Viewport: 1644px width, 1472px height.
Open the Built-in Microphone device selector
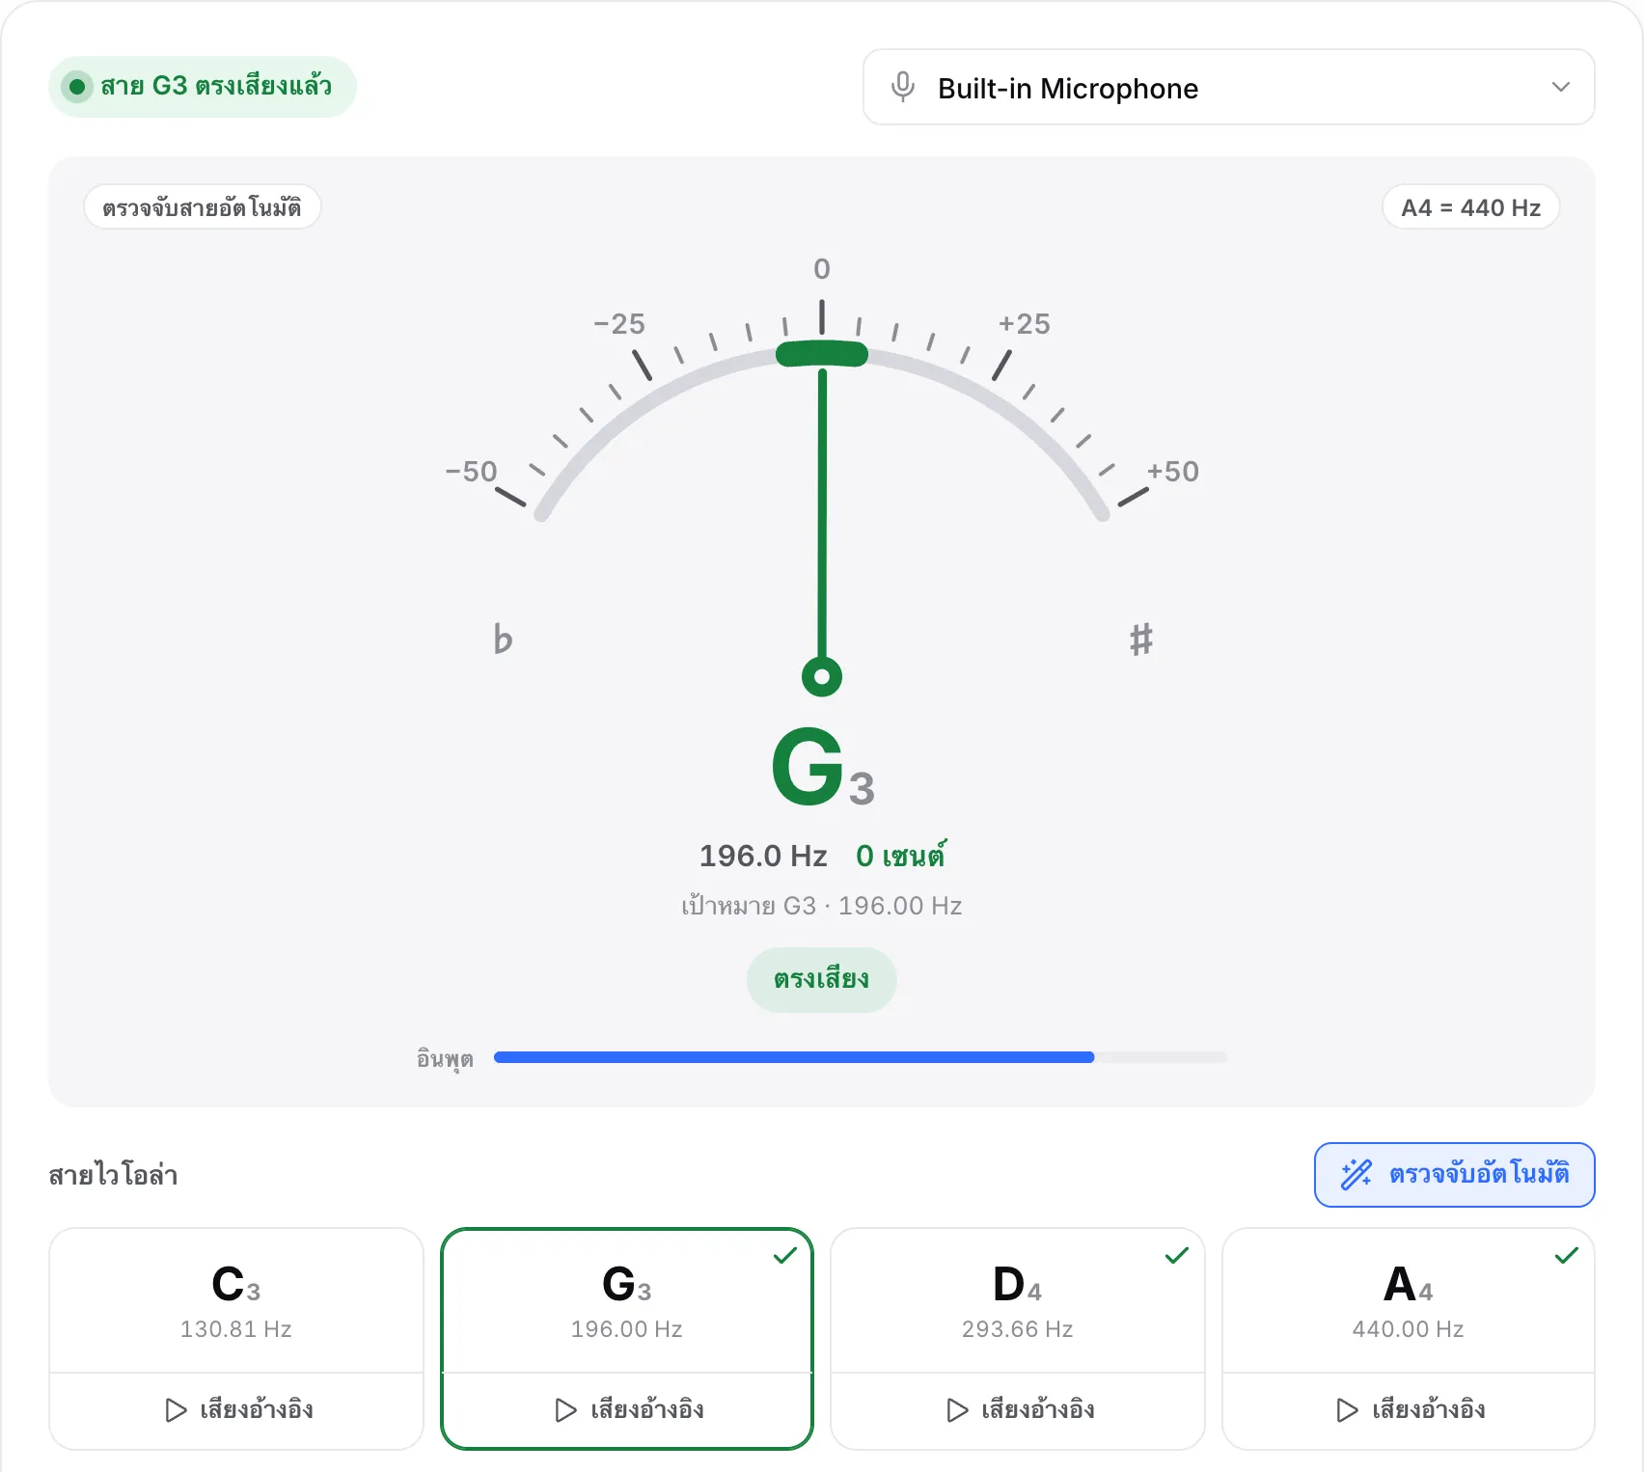1228,87
